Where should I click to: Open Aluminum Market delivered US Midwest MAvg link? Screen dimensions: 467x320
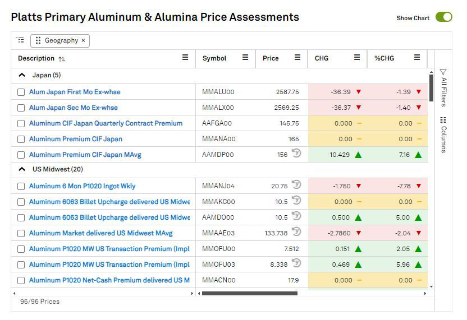tap(100, 233)
